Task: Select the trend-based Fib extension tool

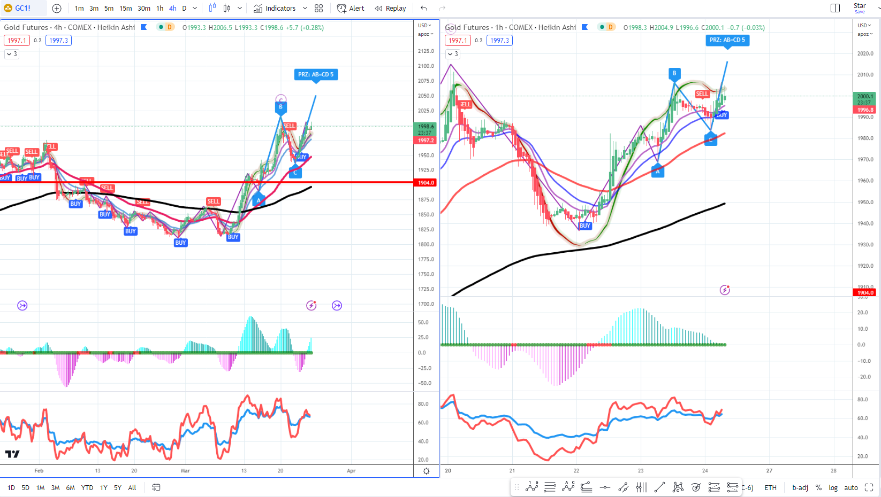Action: click(587, 487)
